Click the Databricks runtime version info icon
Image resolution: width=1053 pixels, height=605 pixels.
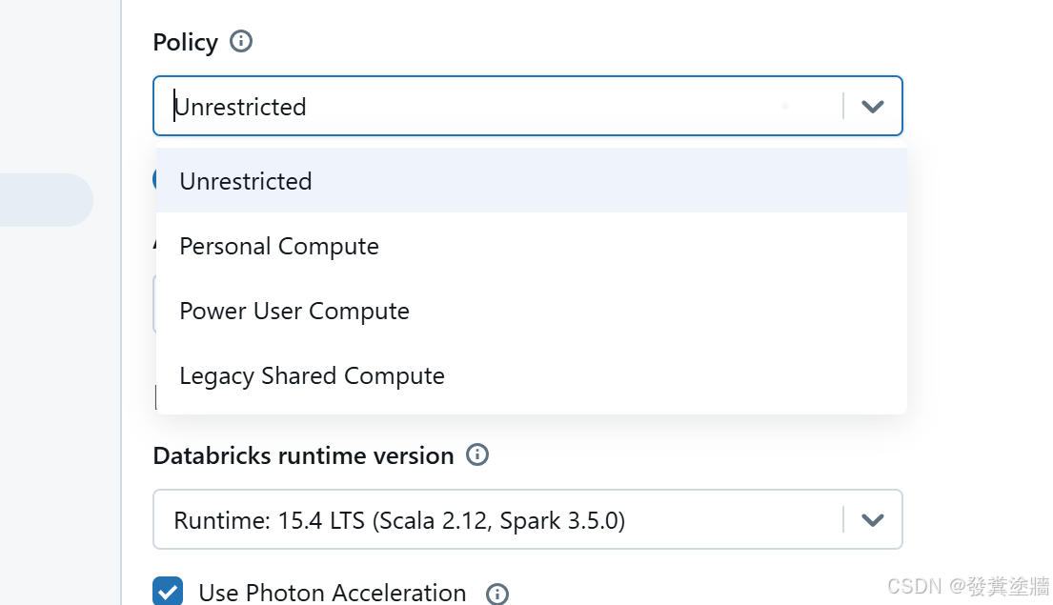[477, 455]
